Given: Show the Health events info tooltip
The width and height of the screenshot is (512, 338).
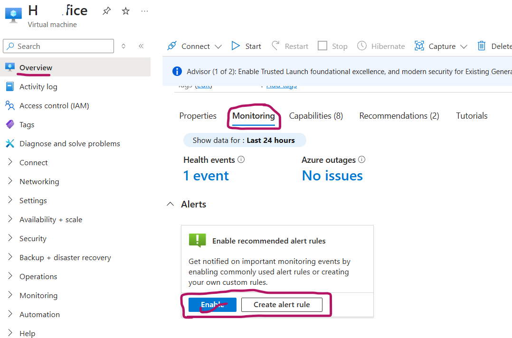Looking at the screenshot, I should 241,160.
